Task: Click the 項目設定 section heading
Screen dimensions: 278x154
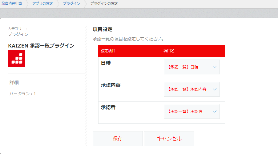Action: [103, 30]
